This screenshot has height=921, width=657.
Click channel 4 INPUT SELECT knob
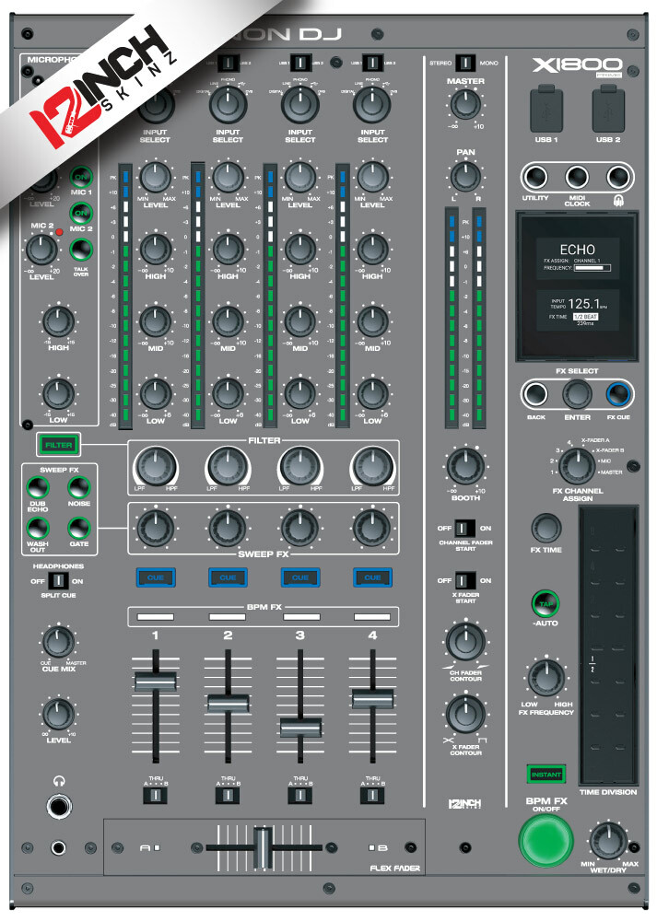[372, 105]
